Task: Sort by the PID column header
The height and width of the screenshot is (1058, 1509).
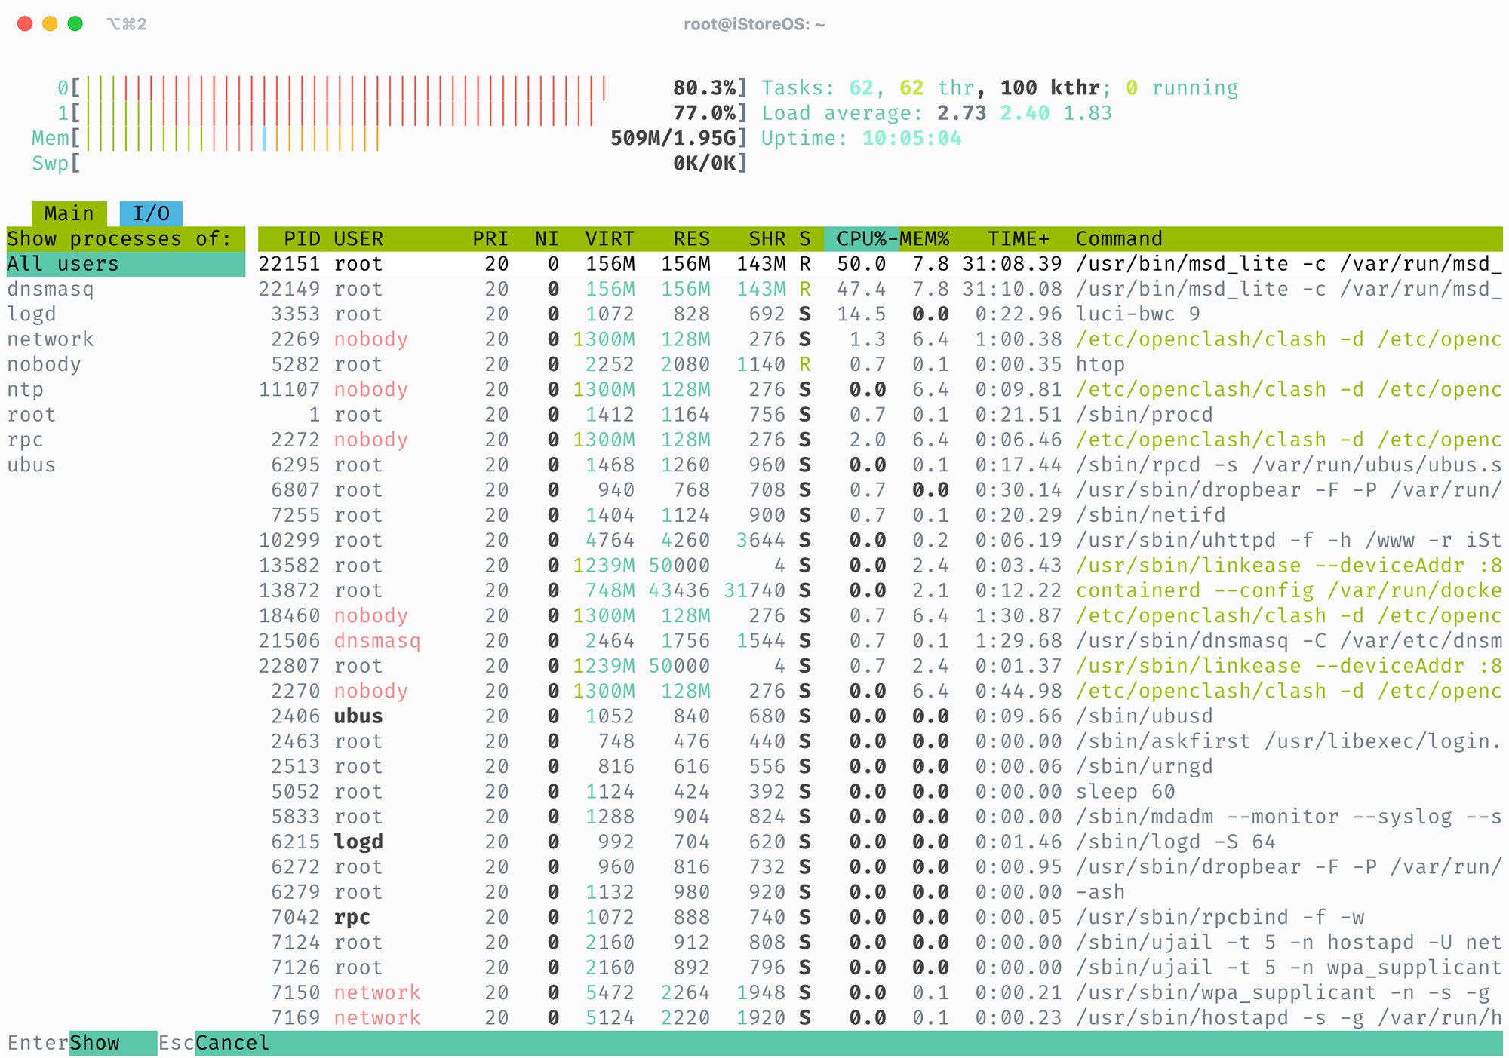Action: coord(302,239)
